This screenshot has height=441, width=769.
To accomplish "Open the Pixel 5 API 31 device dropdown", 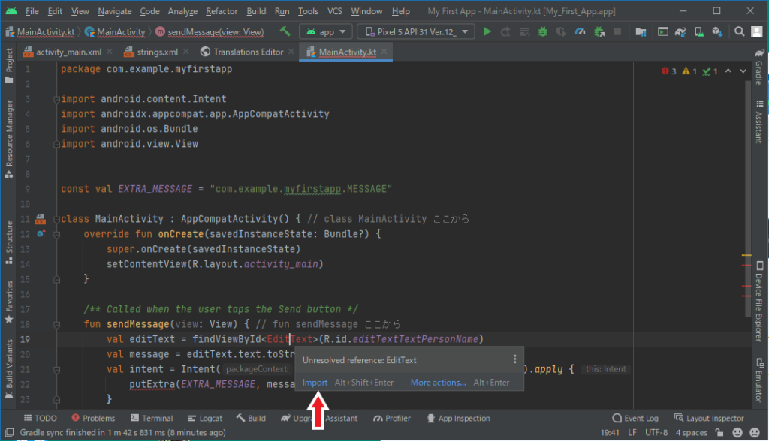I will tap(415, 31).
